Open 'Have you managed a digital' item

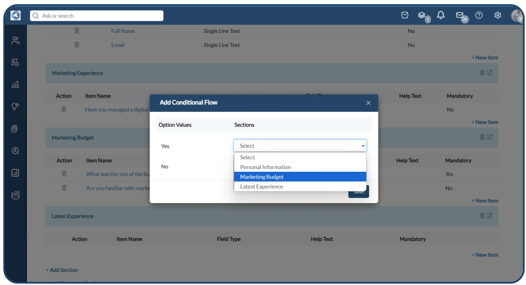[x=117, y=110]
